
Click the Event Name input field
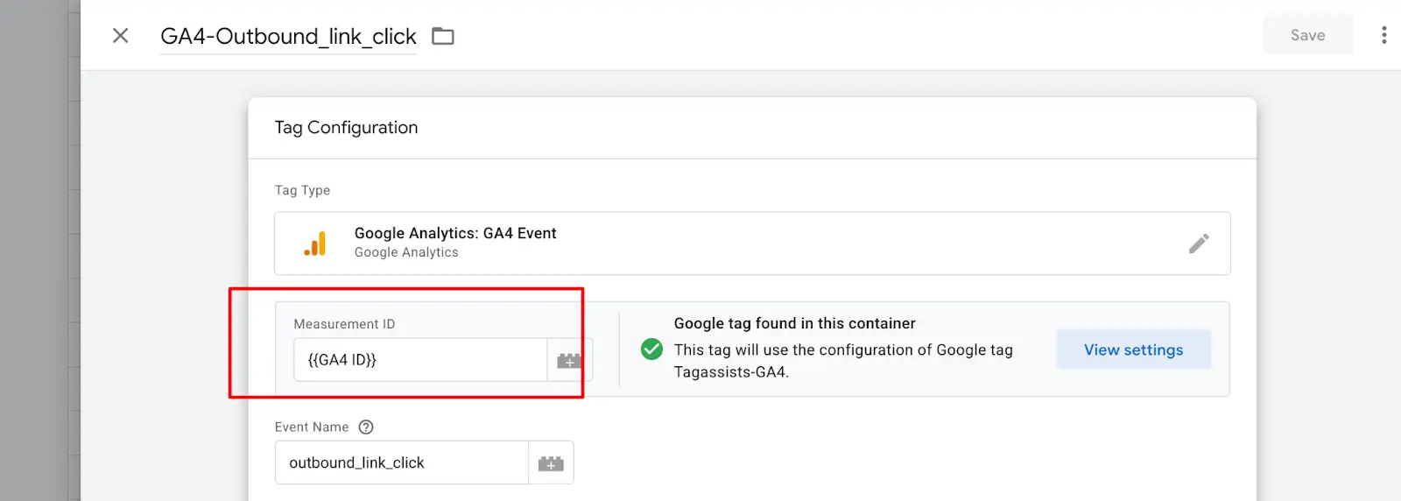(x=402, y=462)
